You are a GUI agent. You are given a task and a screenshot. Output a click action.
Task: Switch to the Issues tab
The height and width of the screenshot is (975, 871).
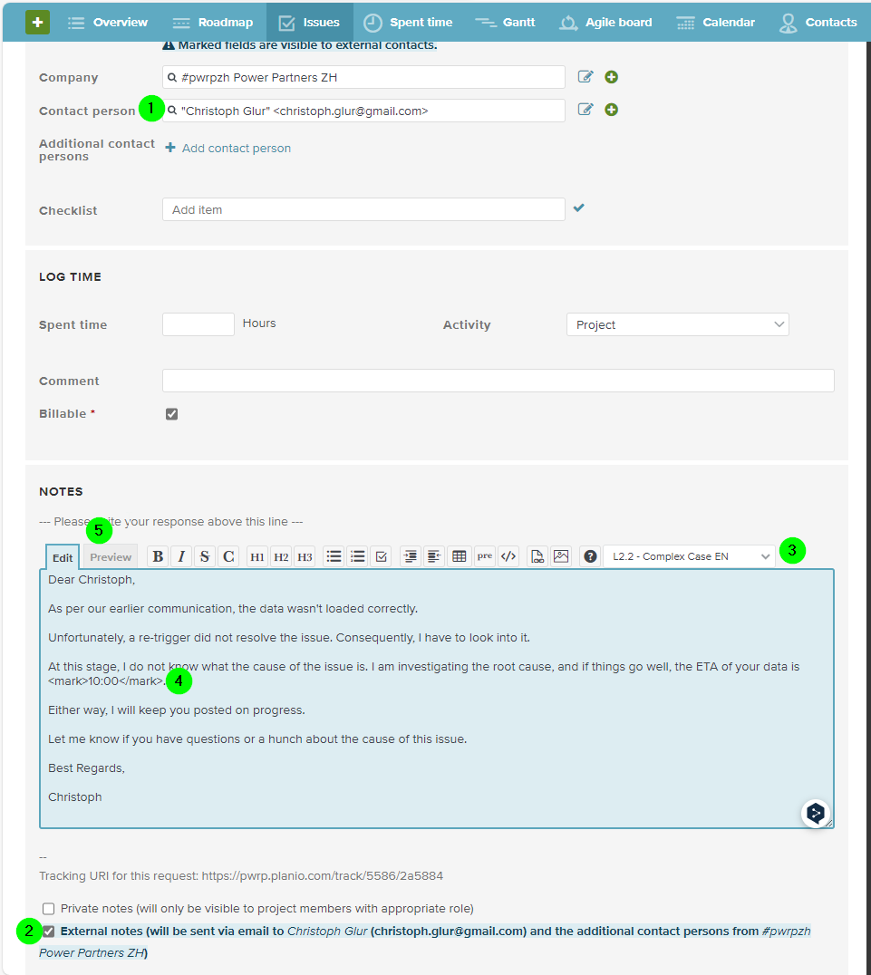coord(309,23)
